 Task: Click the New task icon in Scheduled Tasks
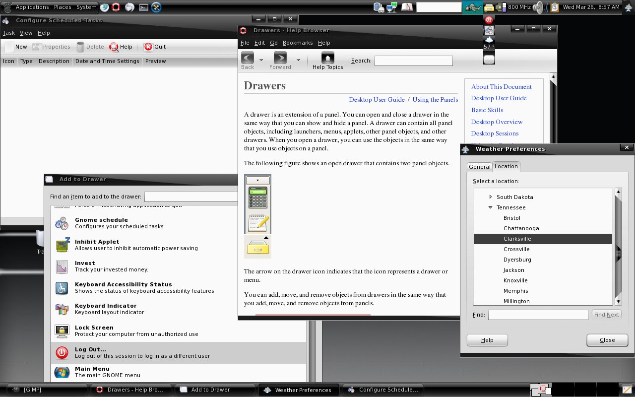[x=9, y=47]
